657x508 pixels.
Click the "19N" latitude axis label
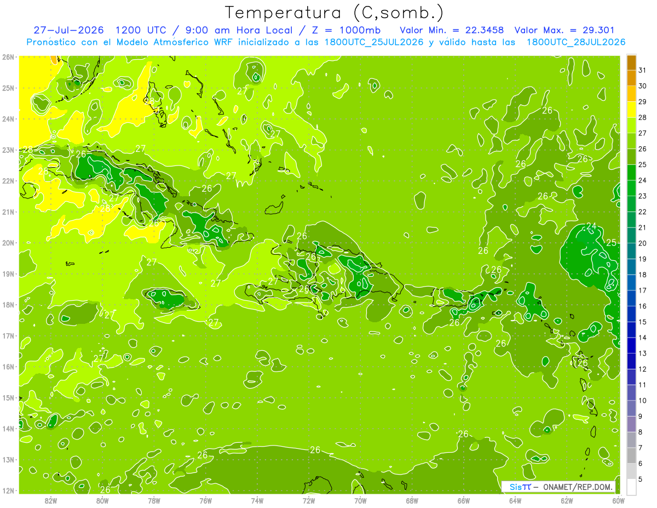tap(8, 274)
